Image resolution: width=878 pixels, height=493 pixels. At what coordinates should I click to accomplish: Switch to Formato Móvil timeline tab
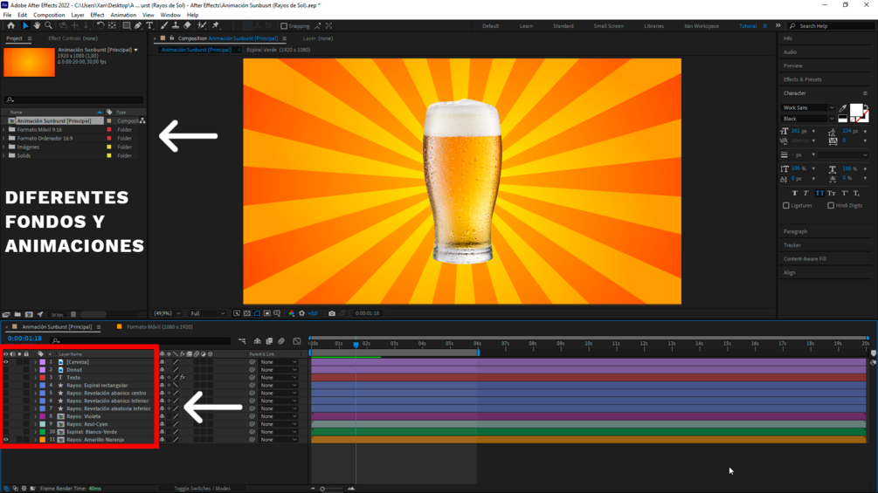[x=159, y=327]
